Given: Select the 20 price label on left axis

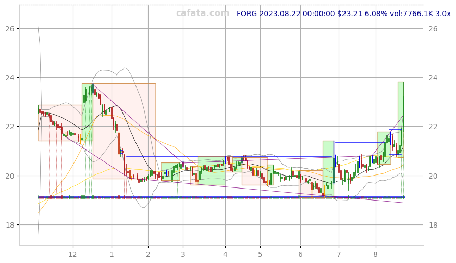Looking at the screenshot, I should (10, 176).
